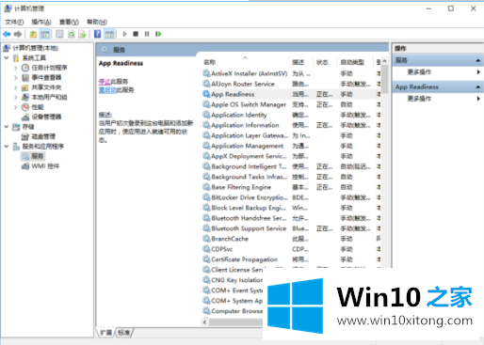Expand the 本地用户和组 tree node

point(16,97)
